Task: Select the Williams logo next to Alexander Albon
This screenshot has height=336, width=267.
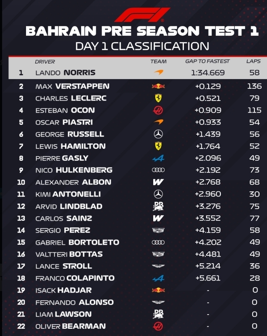Action: tap(158, 182)
